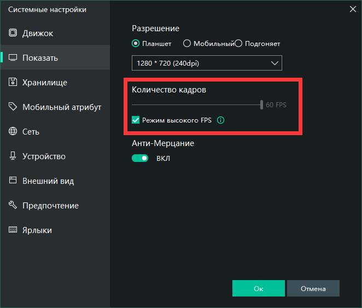Click the microphone icon beside Устройство

(13, 156)
